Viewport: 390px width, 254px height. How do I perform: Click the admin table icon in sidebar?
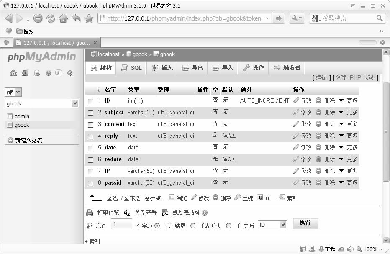pos(10,116)
